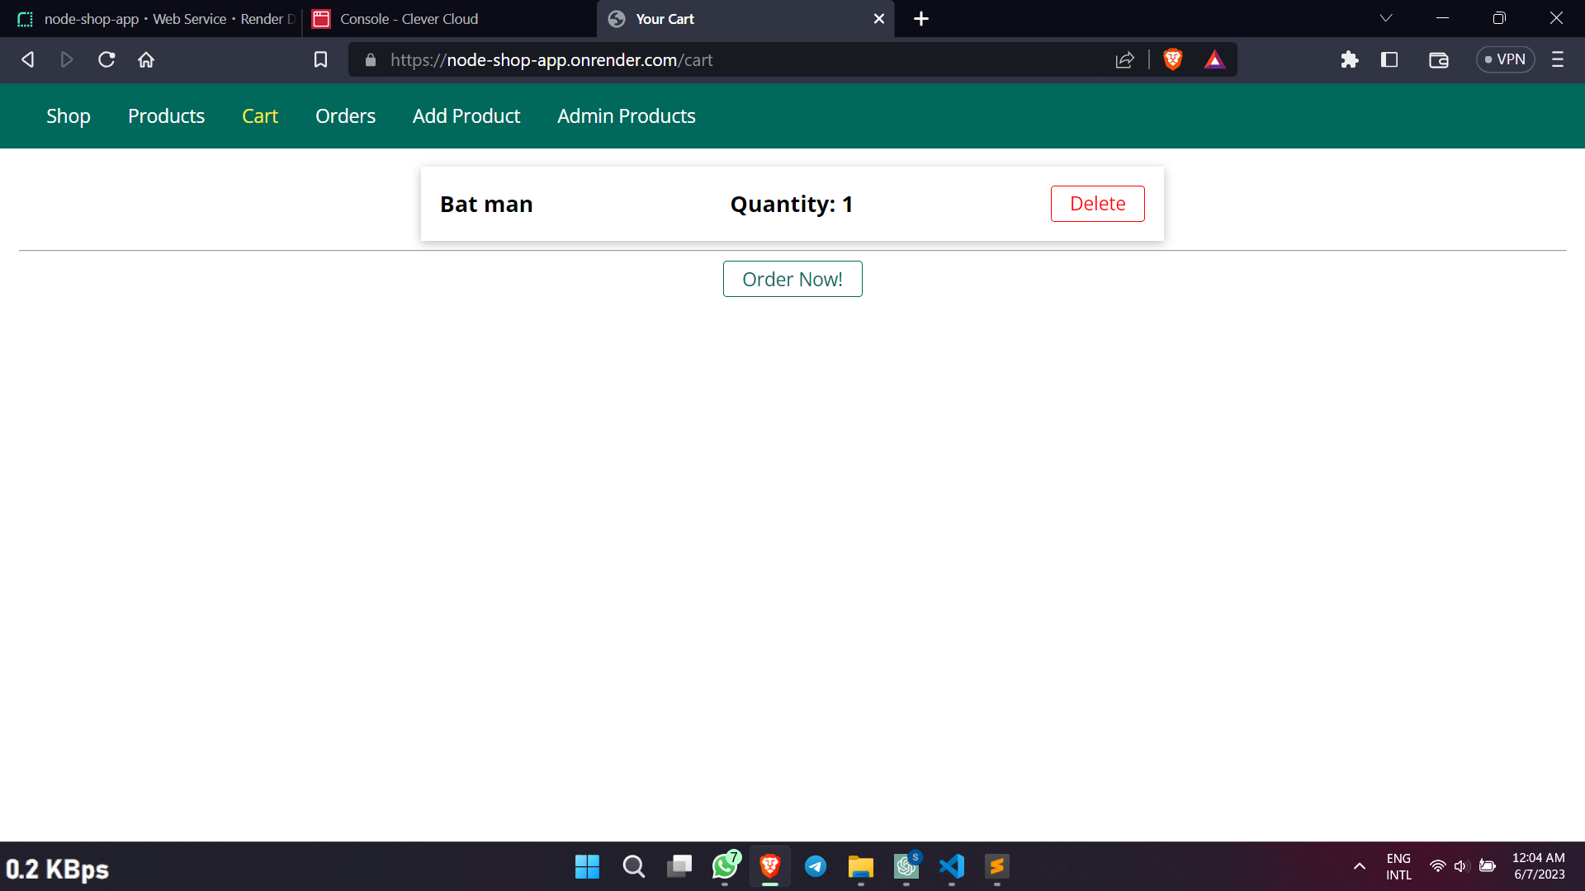Navigate back using the back arrow

pos(28,59)
